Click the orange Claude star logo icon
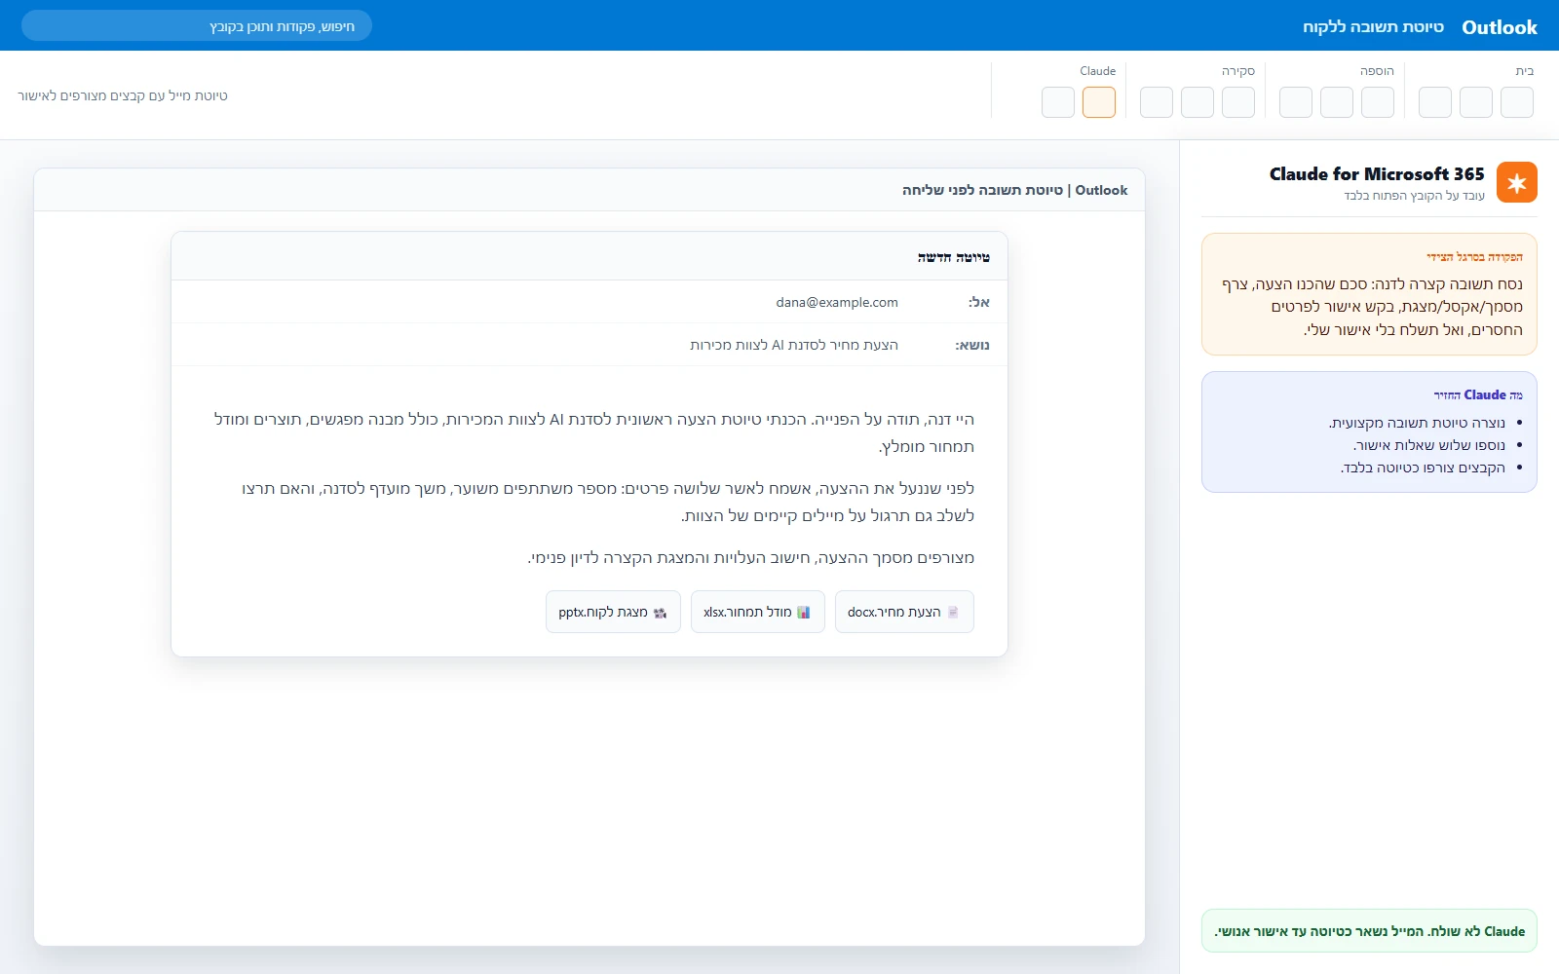The height and width of the screenshot is (974, 1559). (1516, 182)
